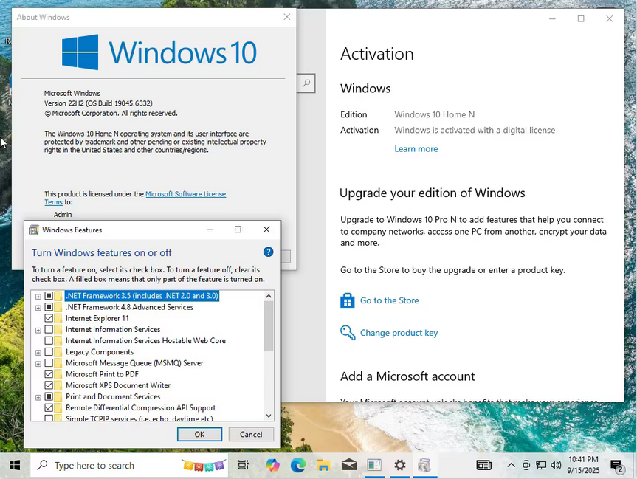
Task: Click the Meet Now tray icon
Action: (x=526, y=465)
